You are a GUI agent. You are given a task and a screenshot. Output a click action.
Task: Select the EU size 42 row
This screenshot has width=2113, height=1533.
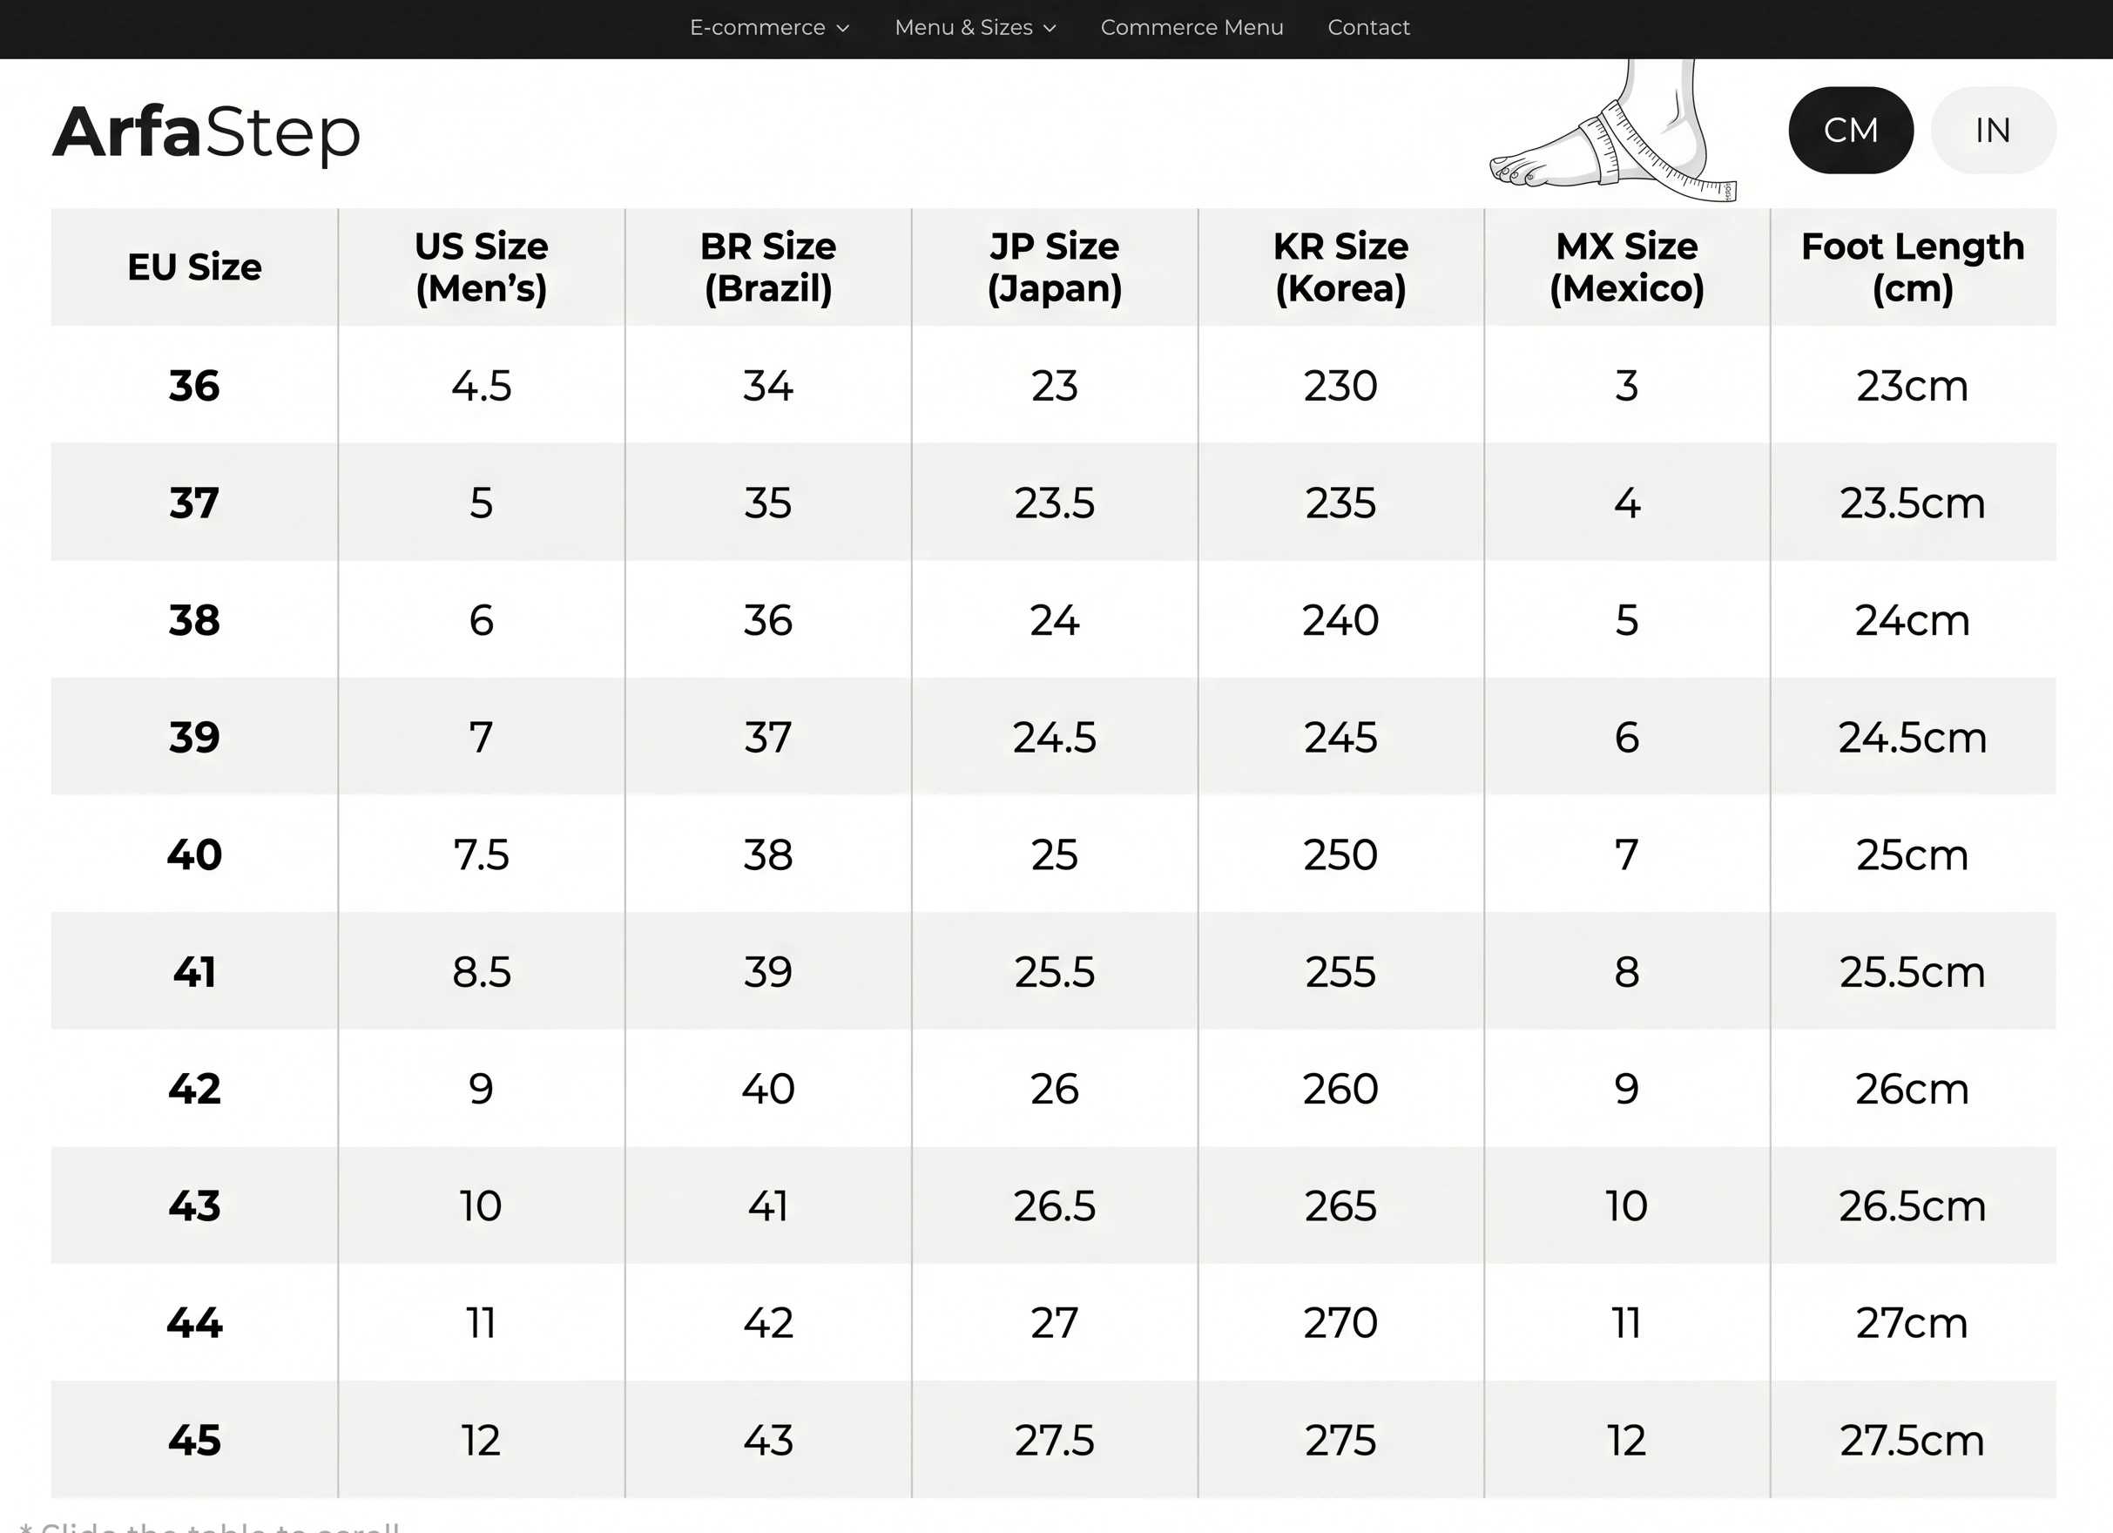tap(1053, 1089)
